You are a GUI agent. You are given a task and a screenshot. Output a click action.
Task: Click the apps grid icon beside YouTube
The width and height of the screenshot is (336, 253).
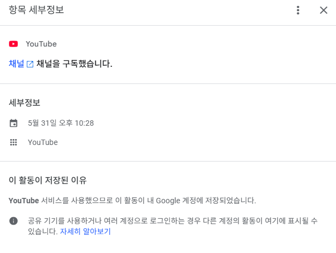pos(13,142)
